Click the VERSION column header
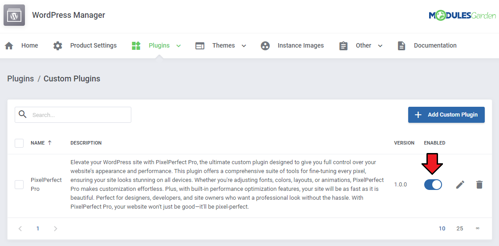 point(404,143)
